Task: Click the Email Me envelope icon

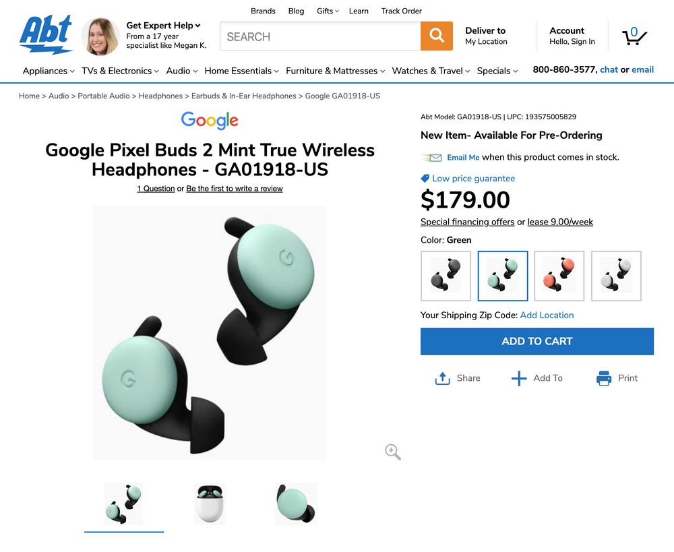Action: pyautogui.click(x=432, y=158)
